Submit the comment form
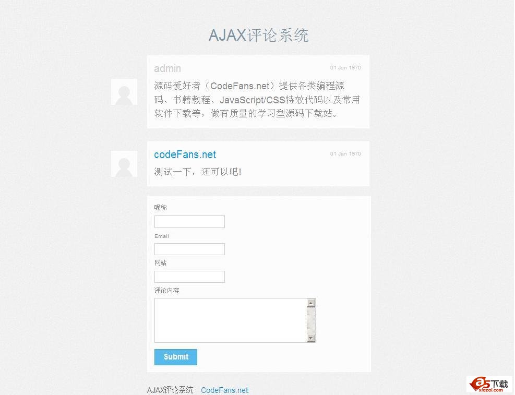Viewport: 515px width, 395px height. coord(176,357)
